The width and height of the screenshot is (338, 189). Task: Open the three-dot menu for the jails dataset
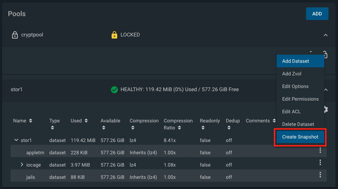coord(320,175)
